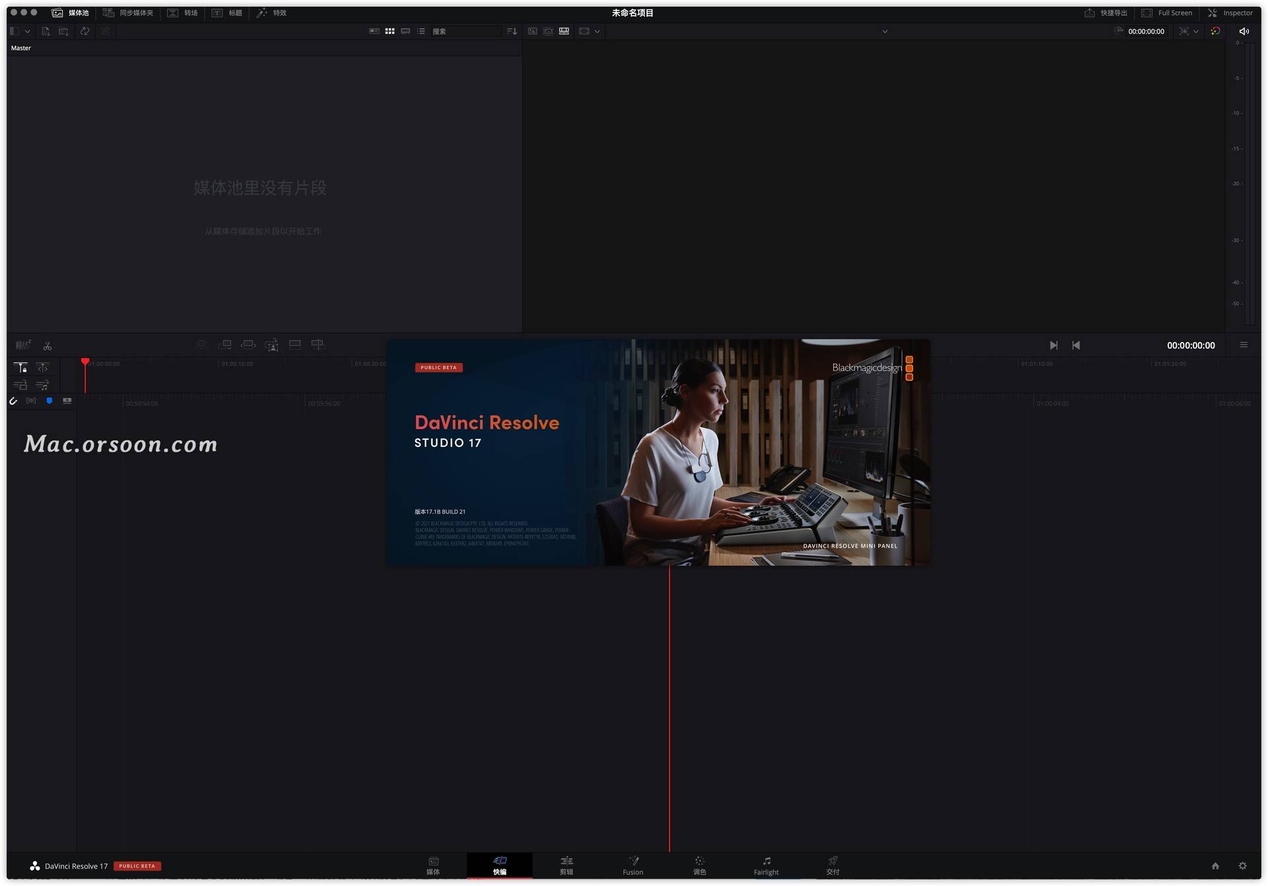Screen dimensions: 1268x886
Task: Click the boring detector icon
Action: click(x=23, y=345)
